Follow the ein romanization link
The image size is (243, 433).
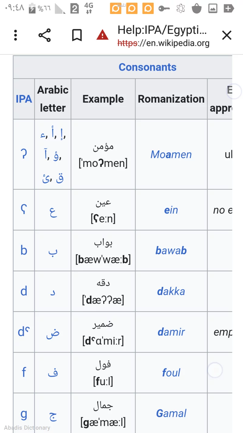pyautogui.click(x=171, y=210)
